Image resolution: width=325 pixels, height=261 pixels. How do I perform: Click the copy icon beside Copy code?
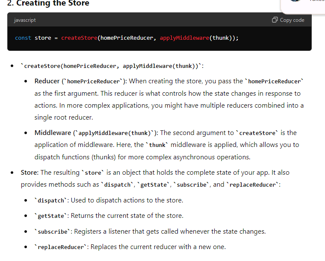275,20
